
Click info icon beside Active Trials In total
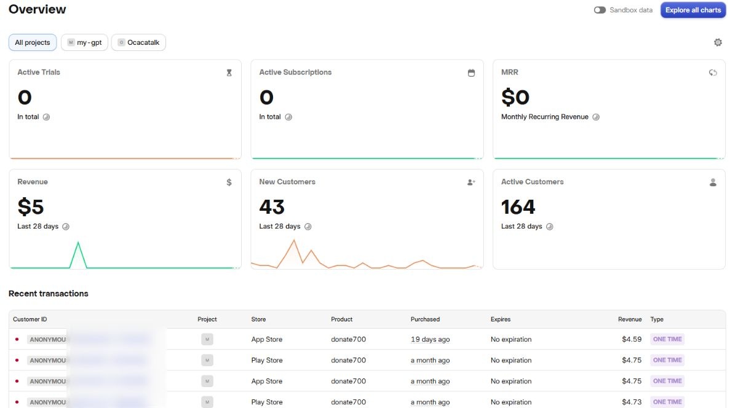click(46, 117)
